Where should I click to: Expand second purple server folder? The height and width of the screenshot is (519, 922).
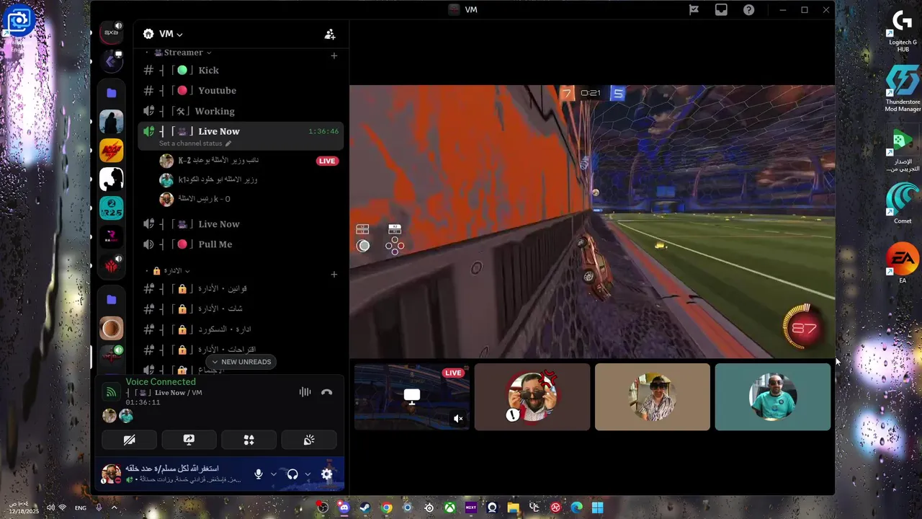point(111,299)
